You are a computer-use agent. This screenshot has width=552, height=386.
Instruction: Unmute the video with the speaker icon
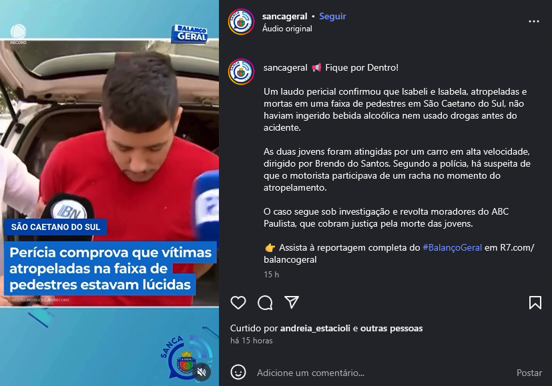[x=202, y=372]
